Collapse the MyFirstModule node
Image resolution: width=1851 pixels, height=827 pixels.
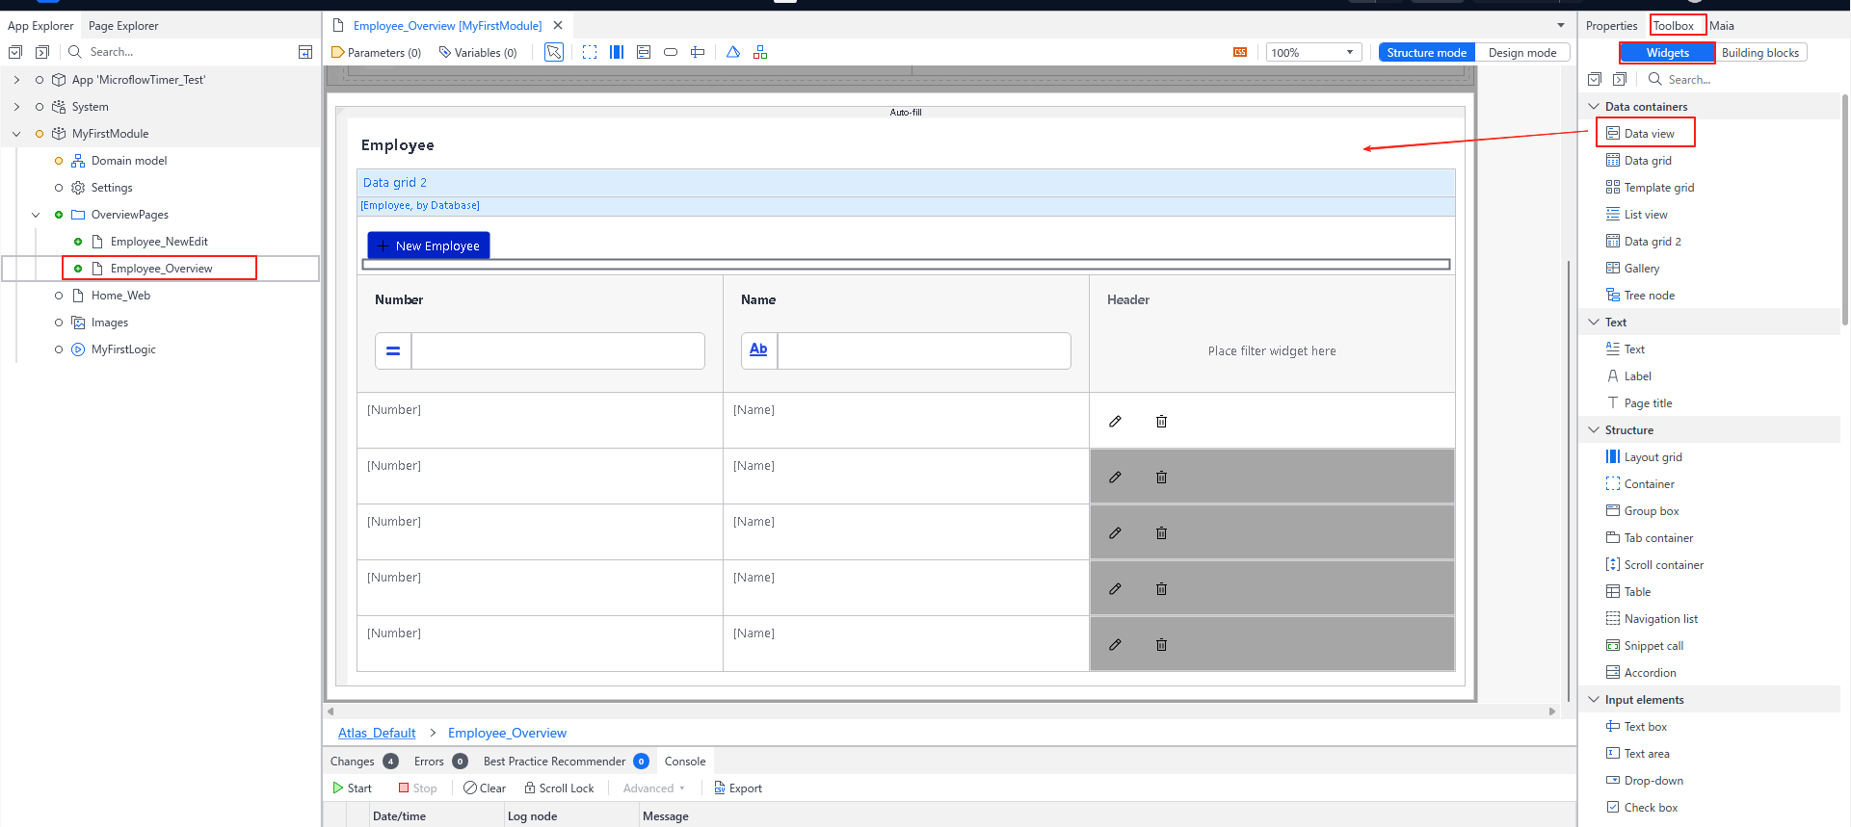coord(16,134)
